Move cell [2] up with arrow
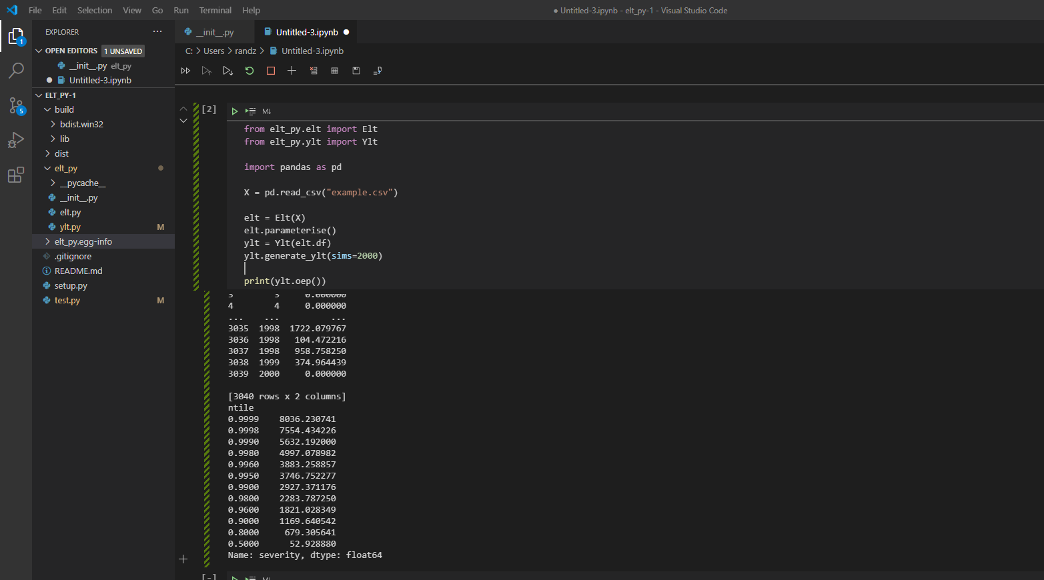1044x580 pixels. click(x=183, y=109)
